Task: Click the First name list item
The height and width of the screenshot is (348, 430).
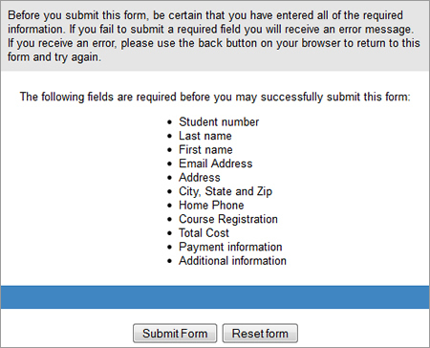Action: 205,150
